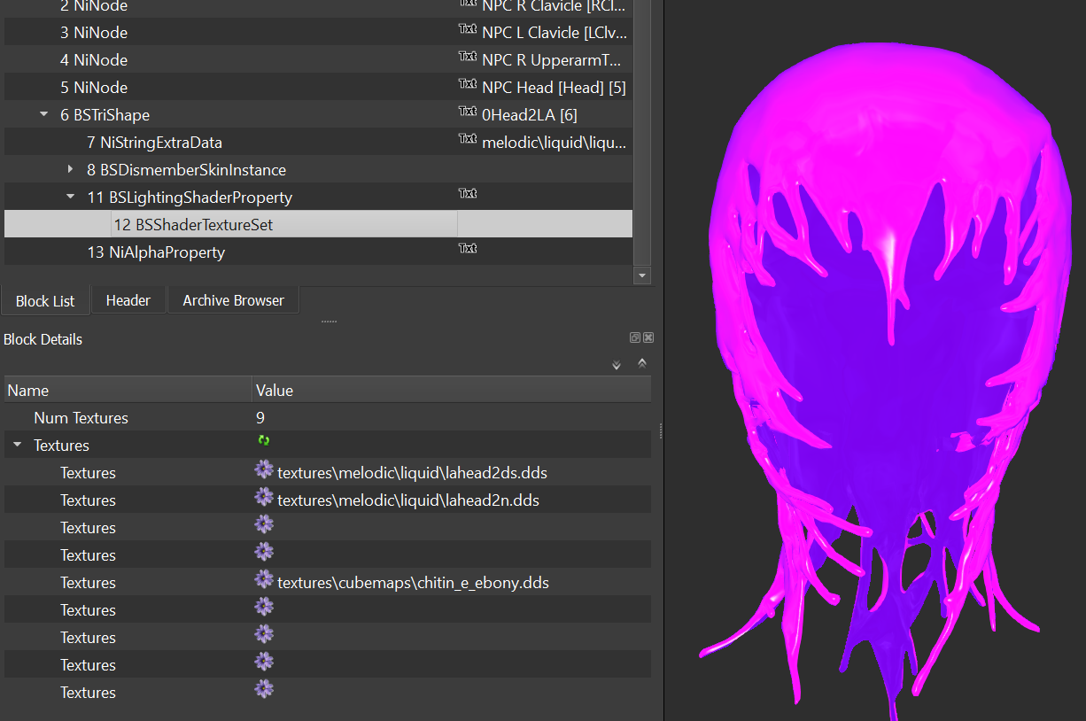
Task: Click the flower icon next to lahead2ds.dds
Action: 264,469
